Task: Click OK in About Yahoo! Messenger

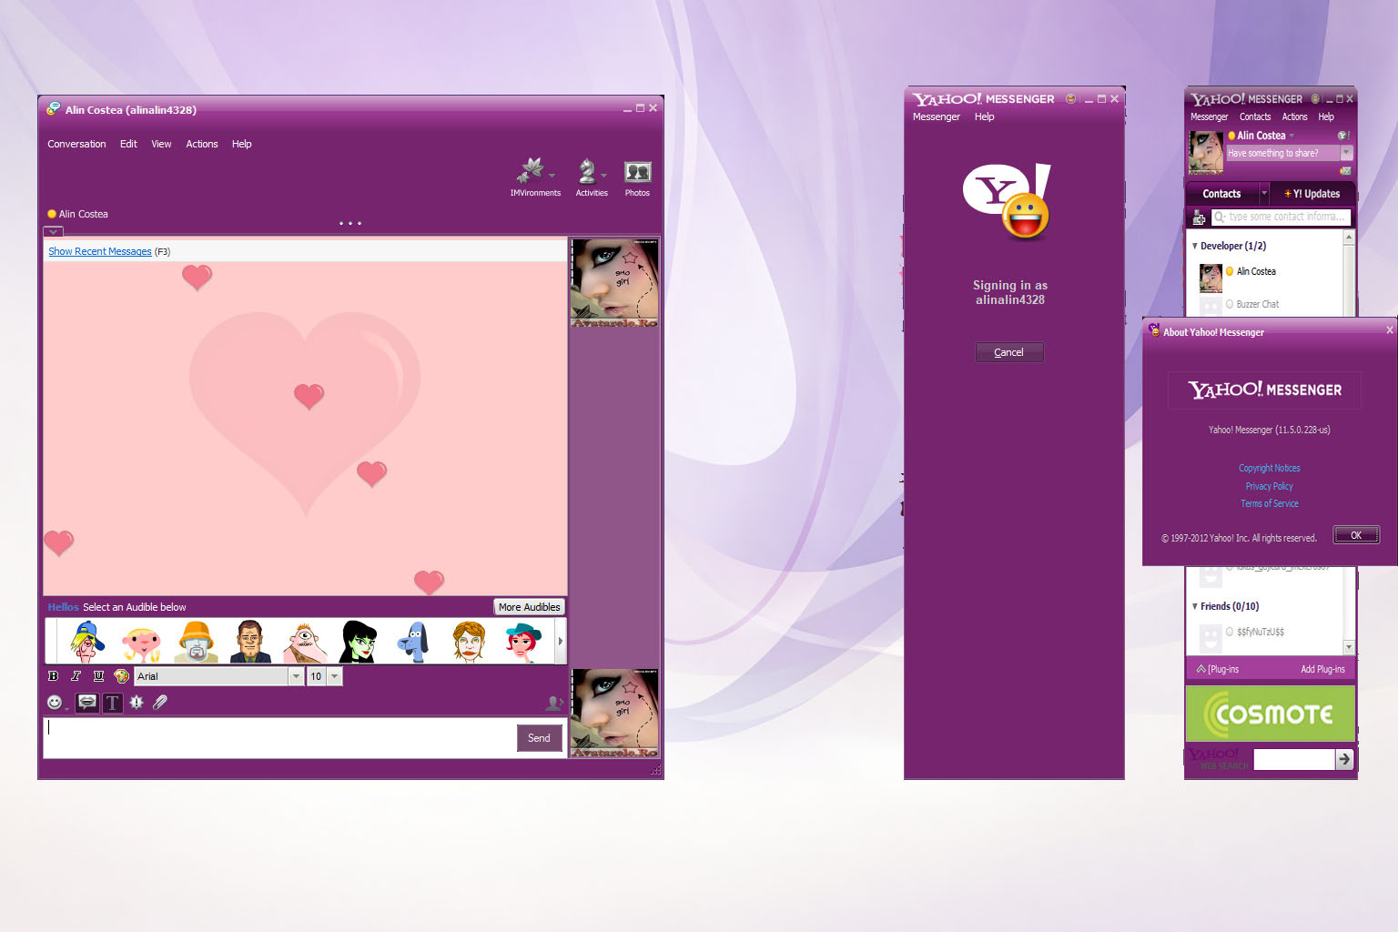Action: point(1356,535)
